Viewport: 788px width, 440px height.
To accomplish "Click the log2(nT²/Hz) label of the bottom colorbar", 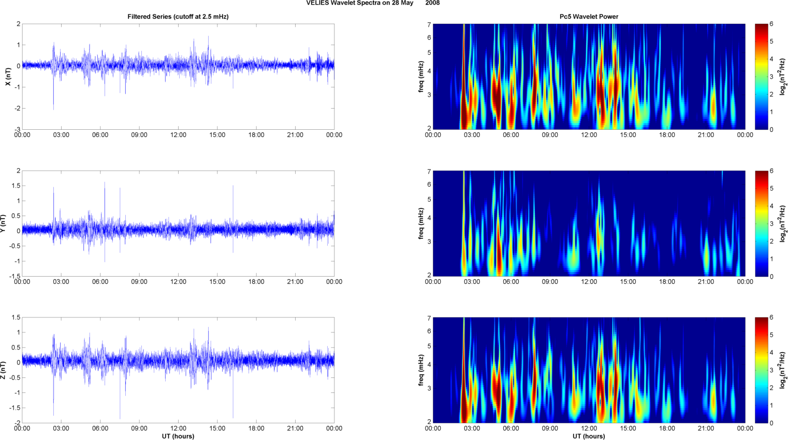I will (783, 370).
